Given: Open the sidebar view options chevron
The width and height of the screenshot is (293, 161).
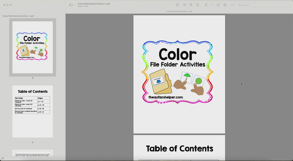Looking at the screenshot, I should click(74, 5).
